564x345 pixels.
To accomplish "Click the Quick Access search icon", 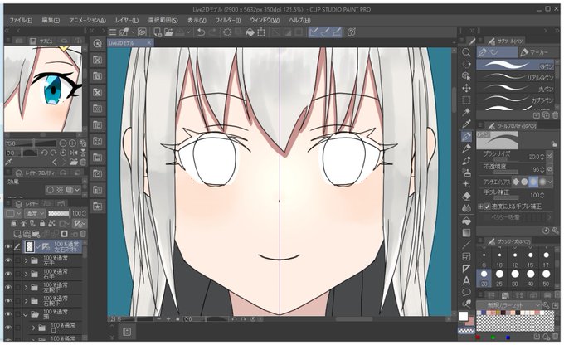I will pyautogui.click(x=97, y=43).
